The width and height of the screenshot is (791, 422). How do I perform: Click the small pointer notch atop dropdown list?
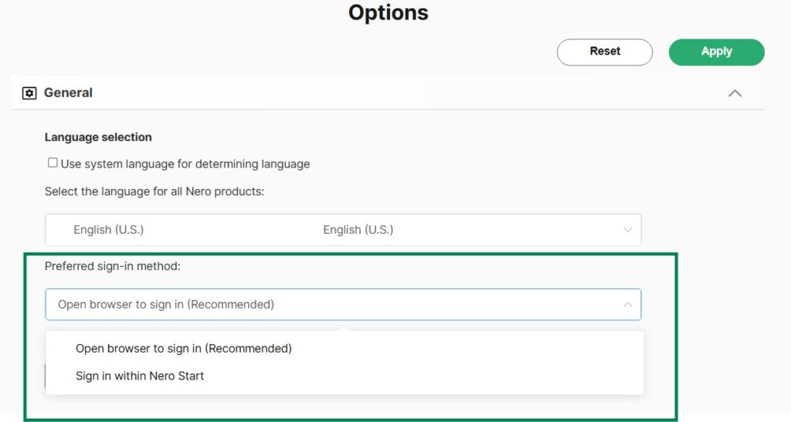[345, 328]
